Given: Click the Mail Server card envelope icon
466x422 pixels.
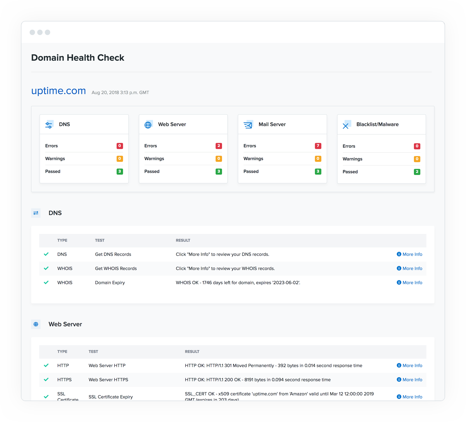Looking at the screenshot, I should [x=248, y=125].
